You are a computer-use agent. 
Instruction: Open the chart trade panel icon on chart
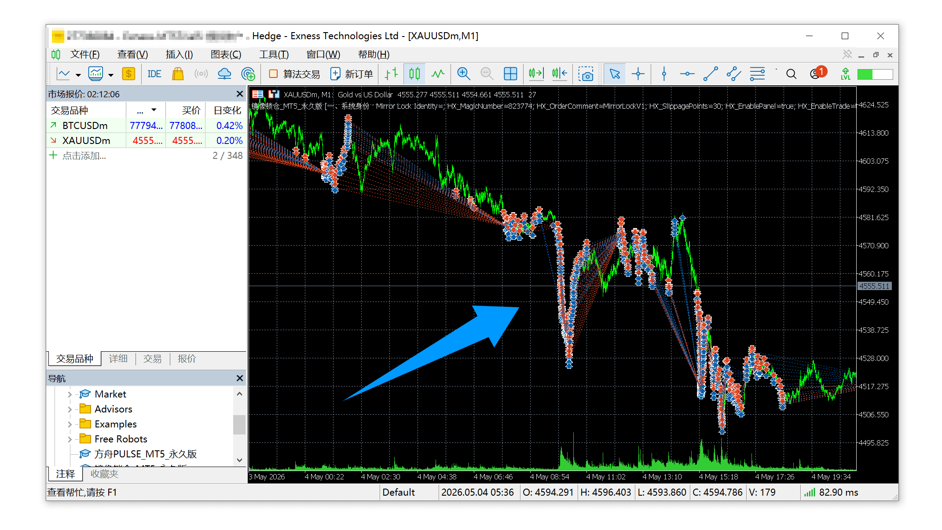[x=274, y=94]
